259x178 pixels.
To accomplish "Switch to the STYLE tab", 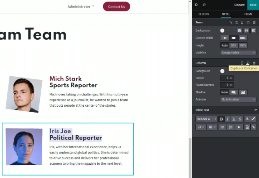I will point(226,14).
